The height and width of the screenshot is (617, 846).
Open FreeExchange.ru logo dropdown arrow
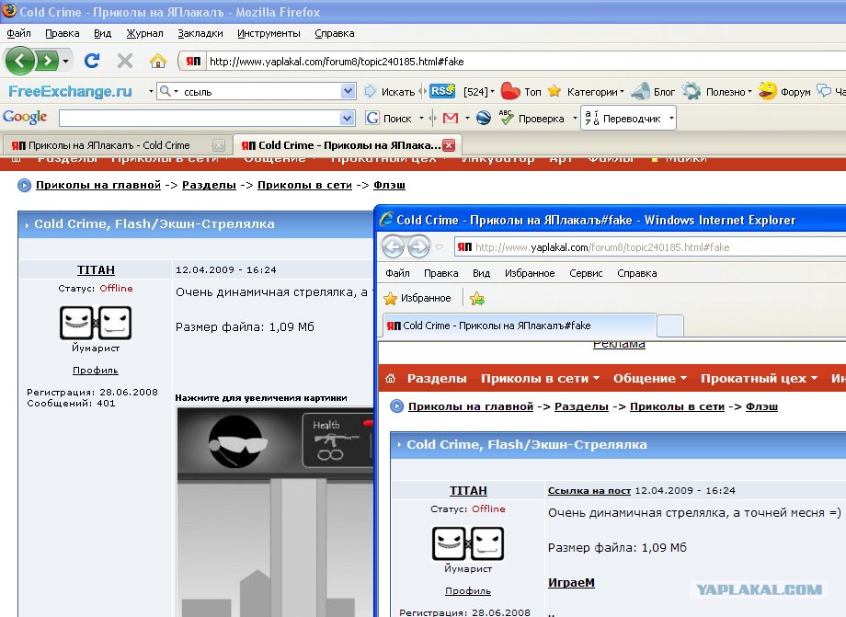[x=151, y=92]
